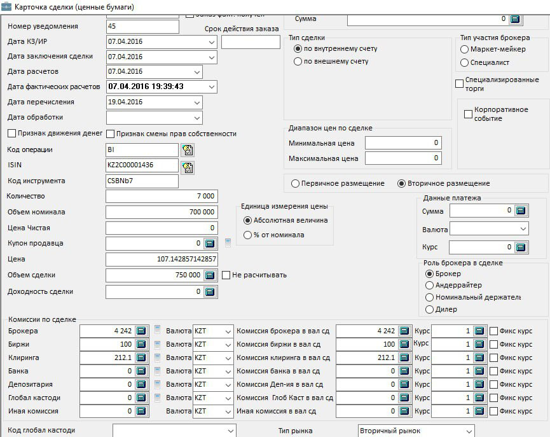Expand Дата заключения сделки date dropdown
550x437 pixels.
(x=211, y=57)
